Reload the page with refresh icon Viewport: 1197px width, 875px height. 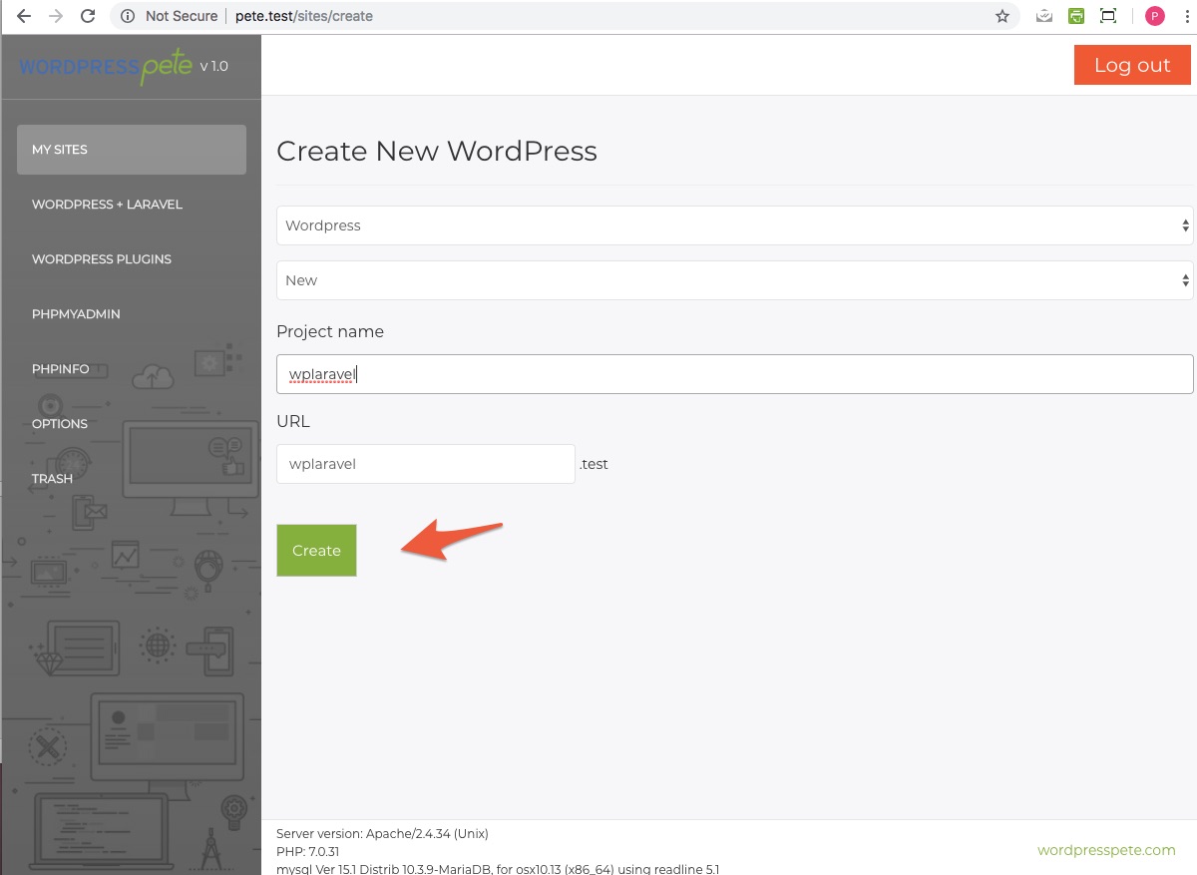point(88,16)
